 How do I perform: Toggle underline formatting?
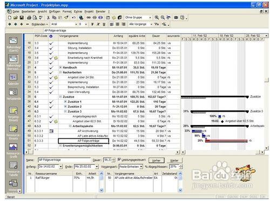coord(104,24)
